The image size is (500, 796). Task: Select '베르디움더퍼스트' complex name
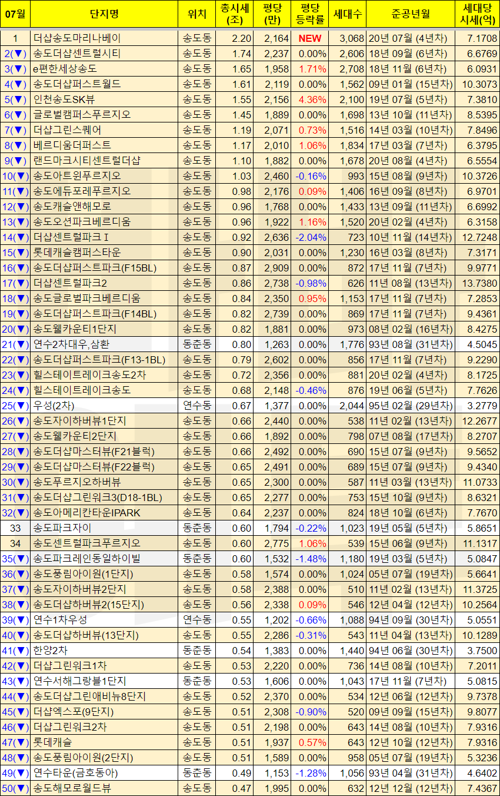click(72, 145)
